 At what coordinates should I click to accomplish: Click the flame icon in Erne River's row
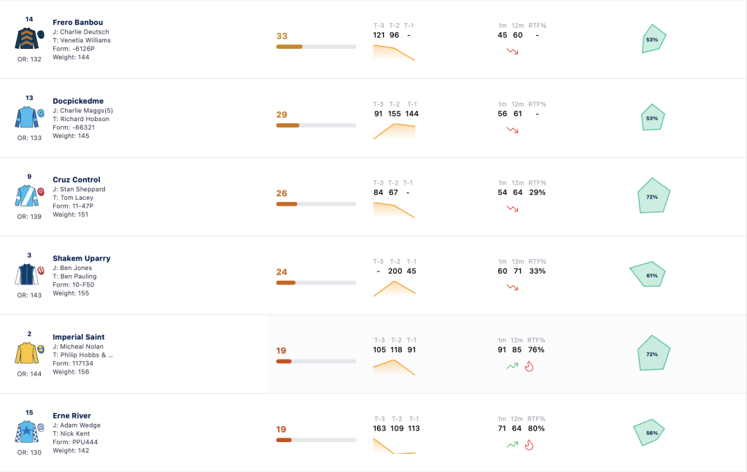tap(529, 445)
